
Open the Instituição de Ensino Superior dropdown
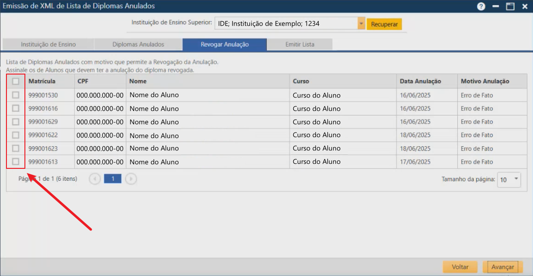point(360,23)
